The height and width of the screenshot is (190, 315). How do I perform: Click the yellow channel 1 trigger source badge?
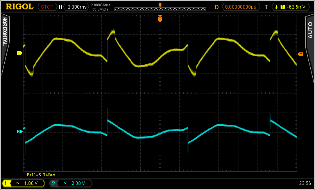283,7
